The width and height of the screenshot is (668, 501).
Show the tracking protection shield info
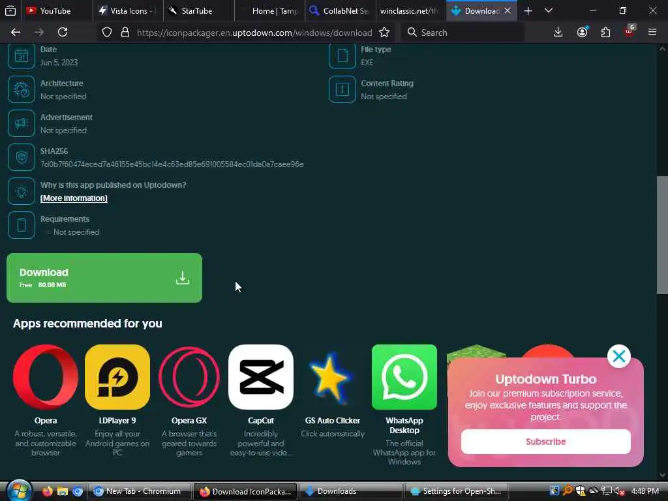tap(107, 33)
